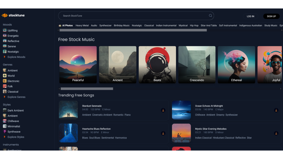283x159 pixels.
Task: Click the SIGN UP button
Action: tap(271, 16)
